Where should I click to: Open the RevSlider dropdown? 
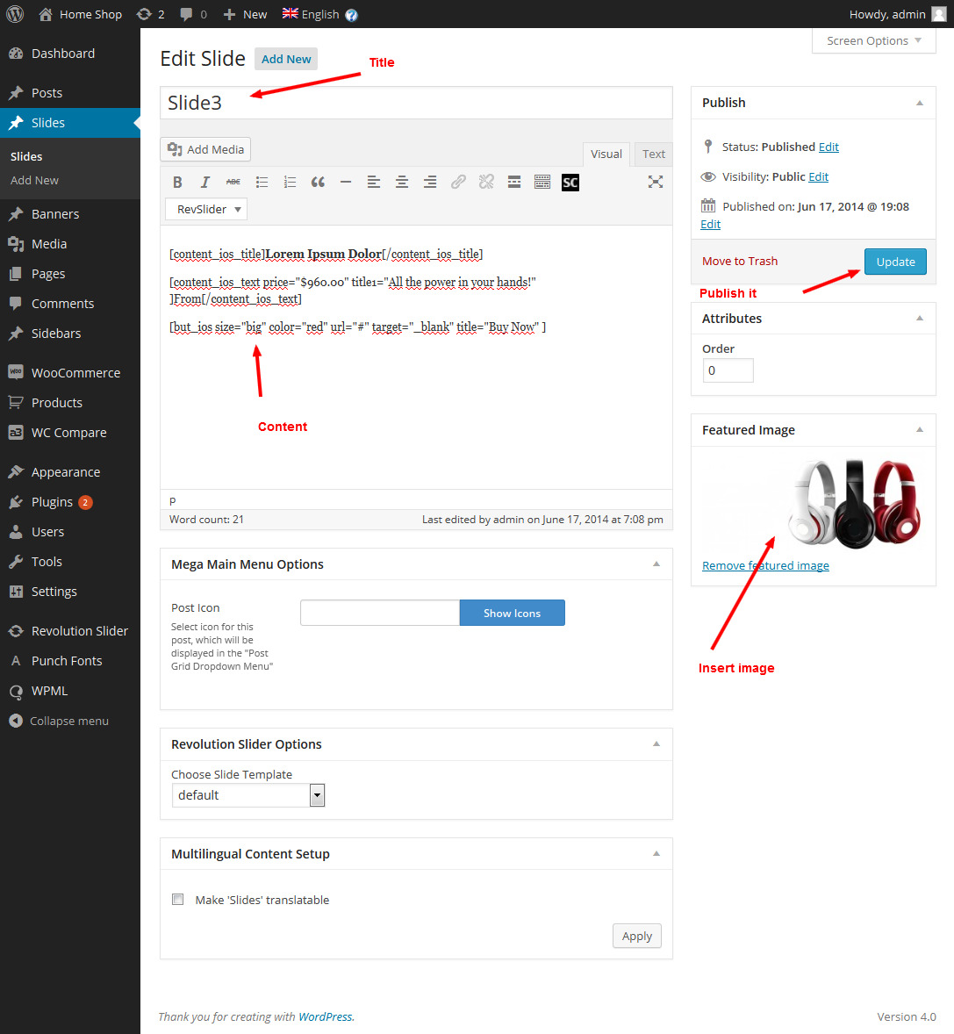click(x=206, y=210)
